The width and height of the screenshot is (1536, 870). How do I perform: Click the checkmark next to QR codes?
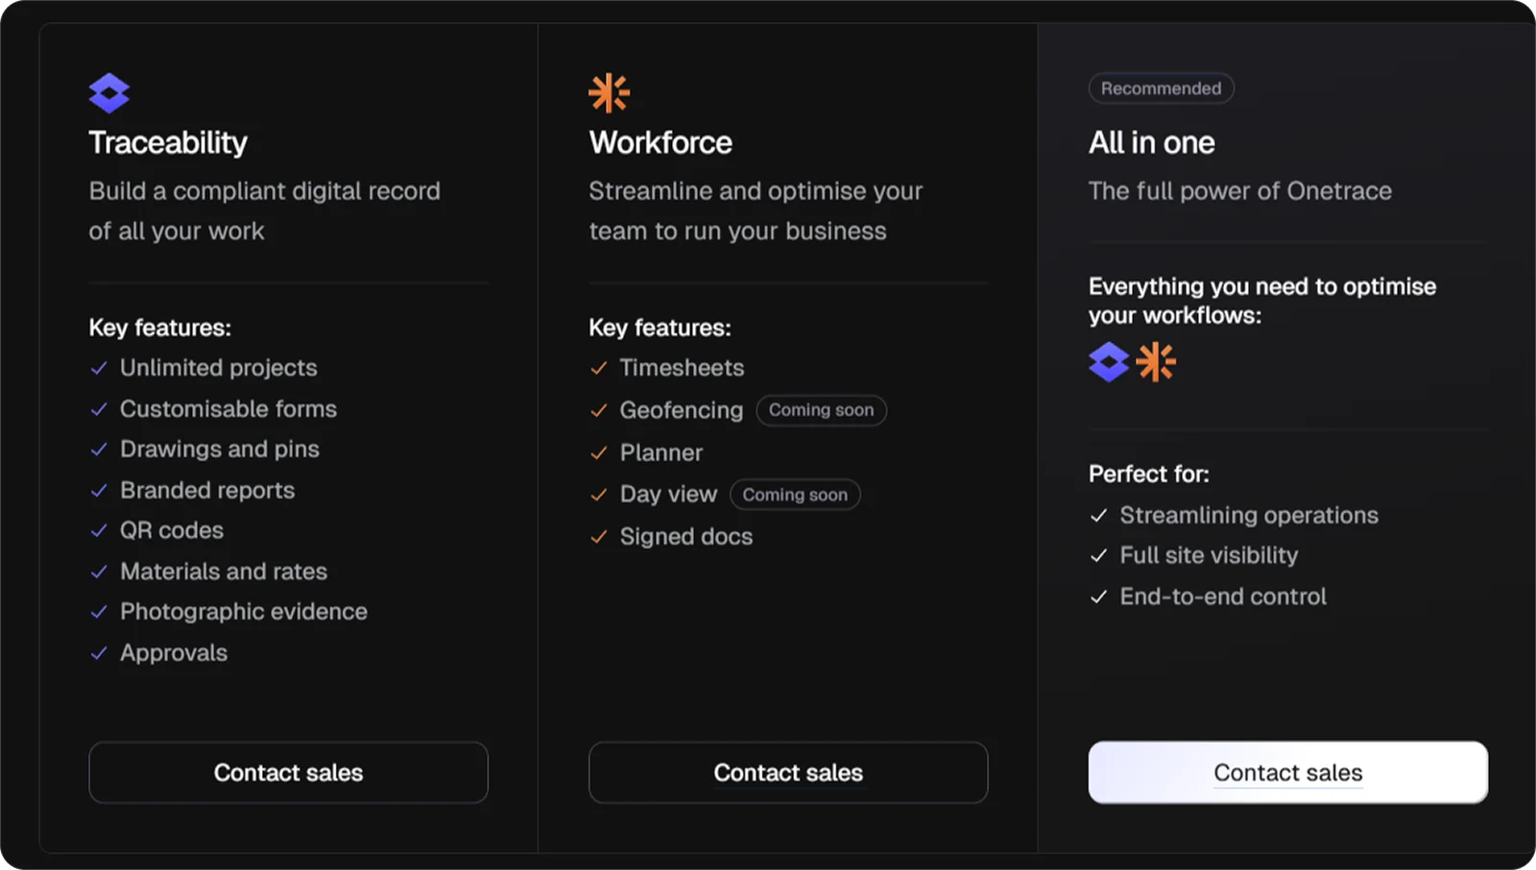point(99,530)
